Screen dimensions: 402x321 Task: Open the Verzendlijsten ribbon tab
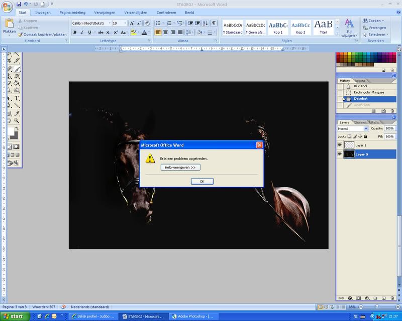click(x=136, y=13)
